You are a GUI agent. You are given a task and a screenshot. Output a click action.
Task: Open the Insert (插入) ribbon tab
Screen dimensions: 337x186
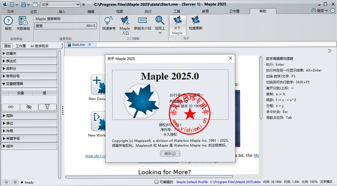tap(62, 11)
